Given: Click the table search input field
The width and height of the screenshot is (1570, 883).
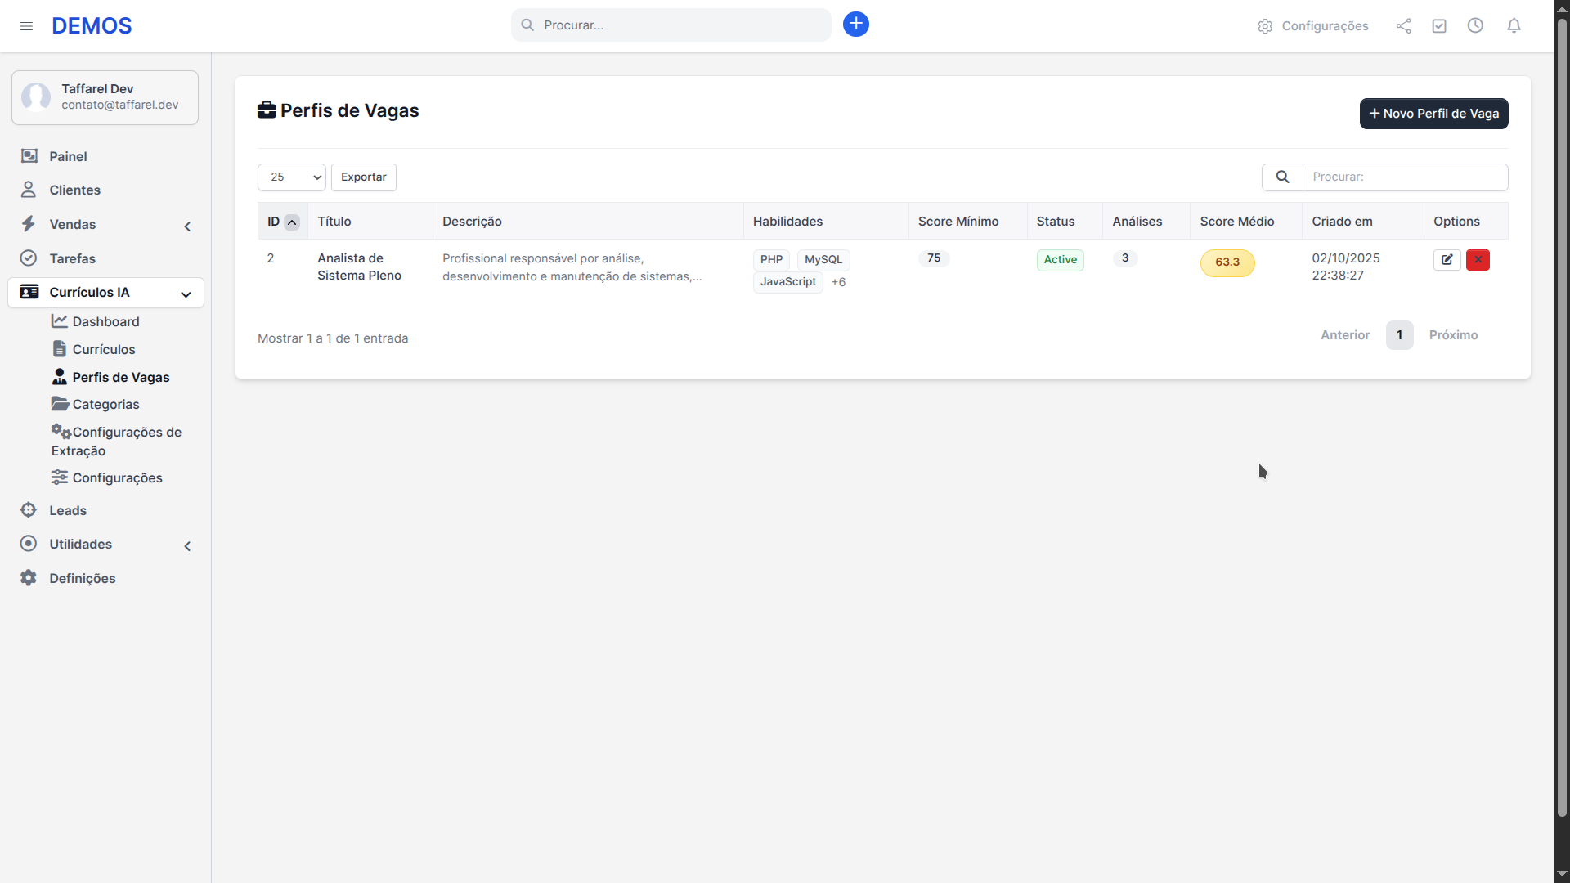Looking at the screenshot, I should pyautogui.click(x=1405, y=177).
